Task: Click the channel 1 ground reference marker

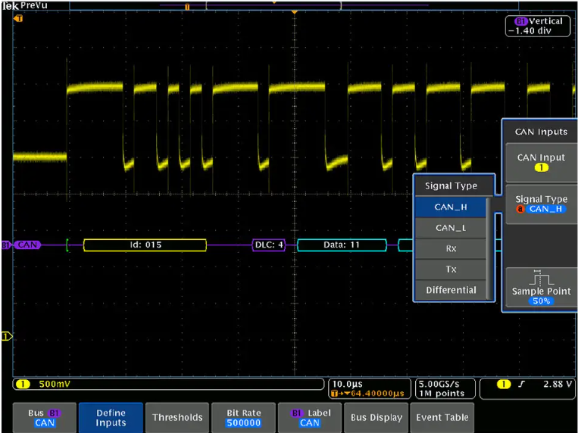Action: coord(7,336)
